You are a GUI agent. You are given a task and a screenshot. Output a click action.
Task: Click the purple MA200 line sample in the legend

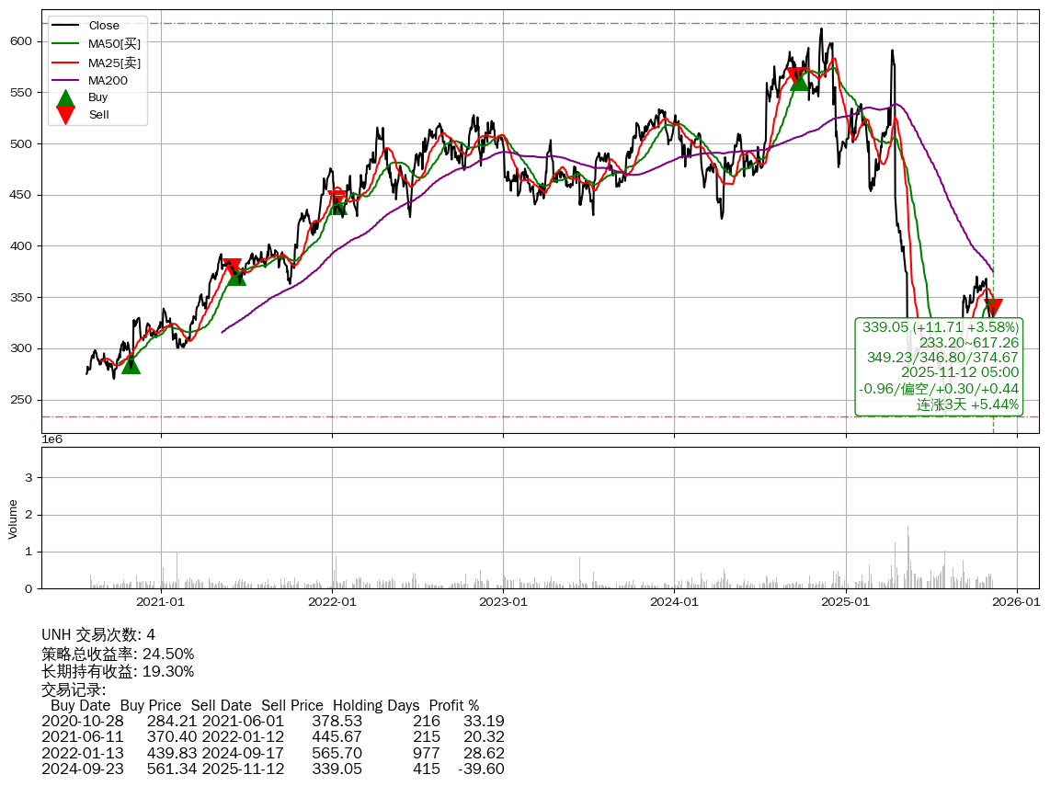point(65,81)
